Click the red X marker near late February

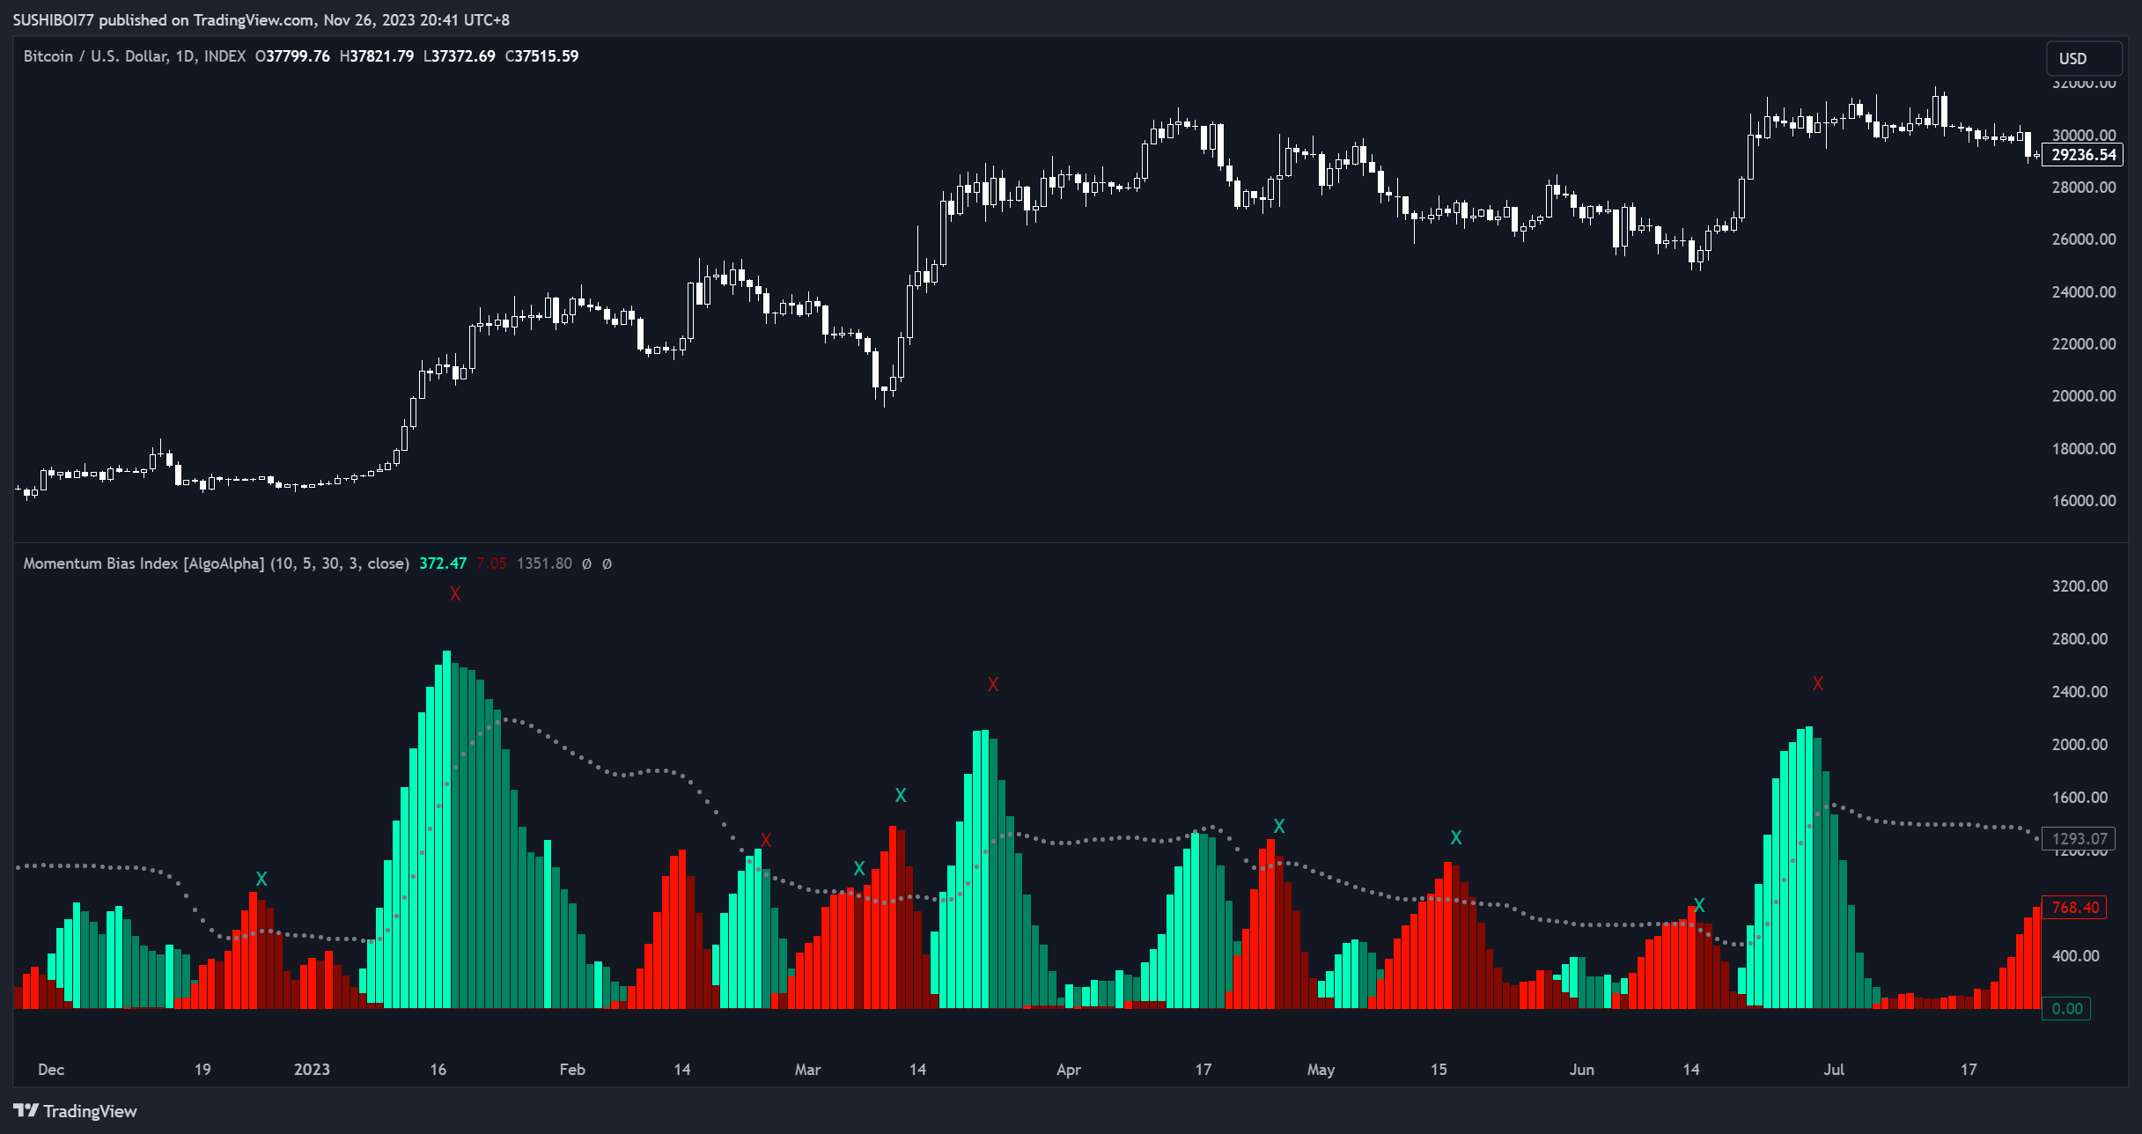(x=766, y=841)
